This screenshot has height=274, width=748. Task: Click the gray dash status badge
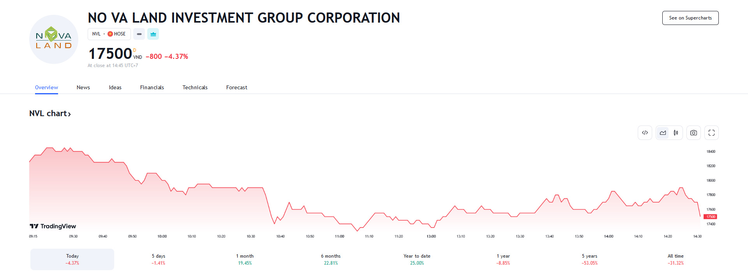[x=139, y=34]
